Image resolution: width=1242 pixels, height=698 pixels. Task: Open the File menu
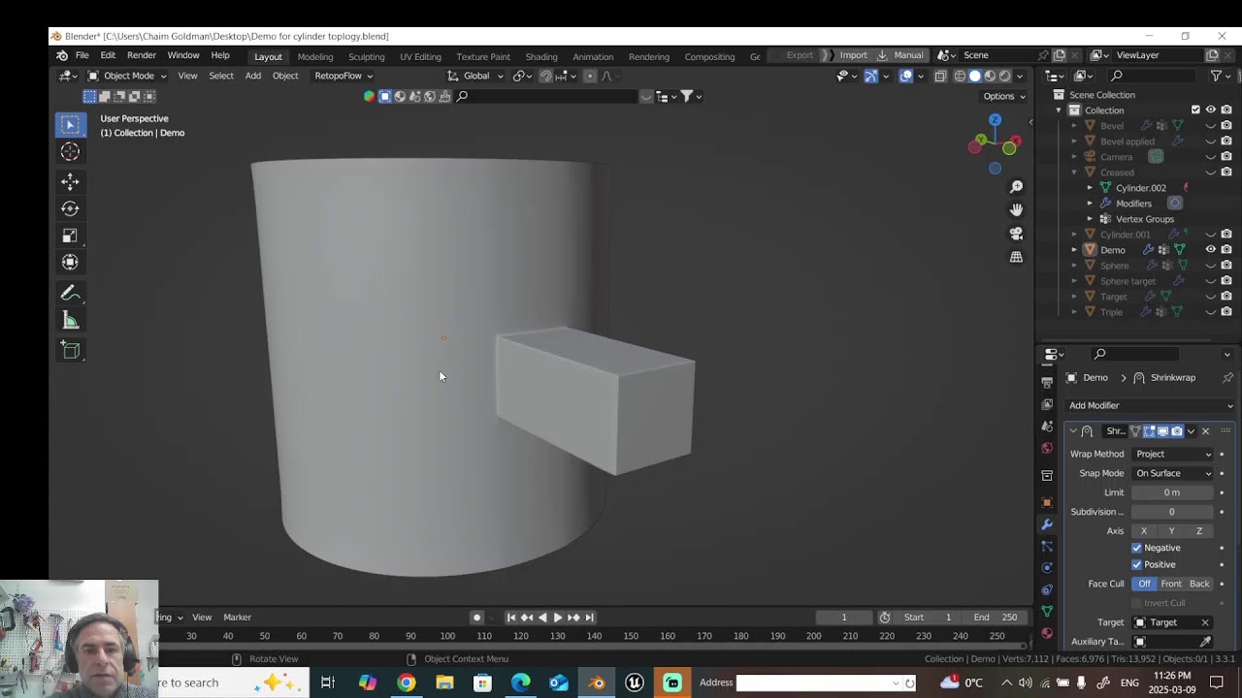click(82, 55)
